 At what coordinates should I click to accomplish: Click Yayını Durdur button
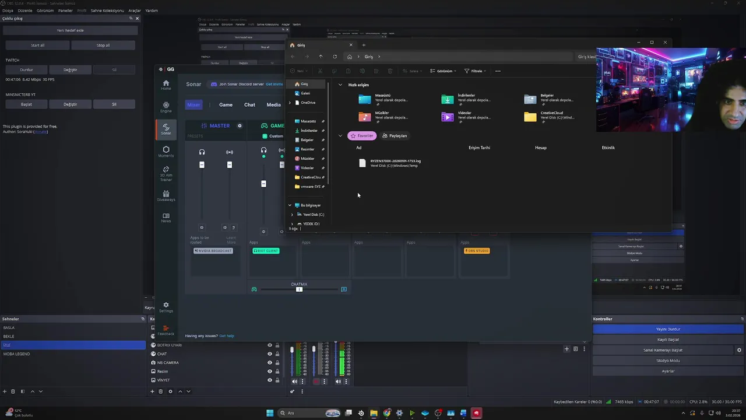(x=668, y=329)
